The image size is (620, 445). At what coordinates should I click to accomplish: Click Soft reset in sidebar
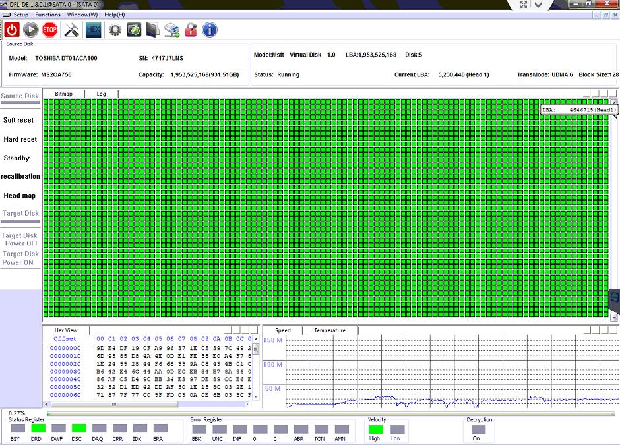tap(18, 120)
